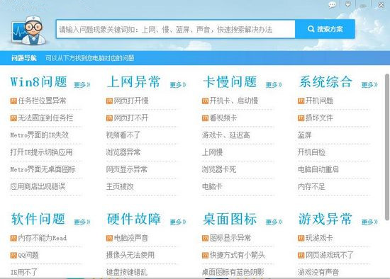Screen dimensions: 390x279
Task: Click the orange tag beside 网页打开慢
Action: click(x=109, y=101)
